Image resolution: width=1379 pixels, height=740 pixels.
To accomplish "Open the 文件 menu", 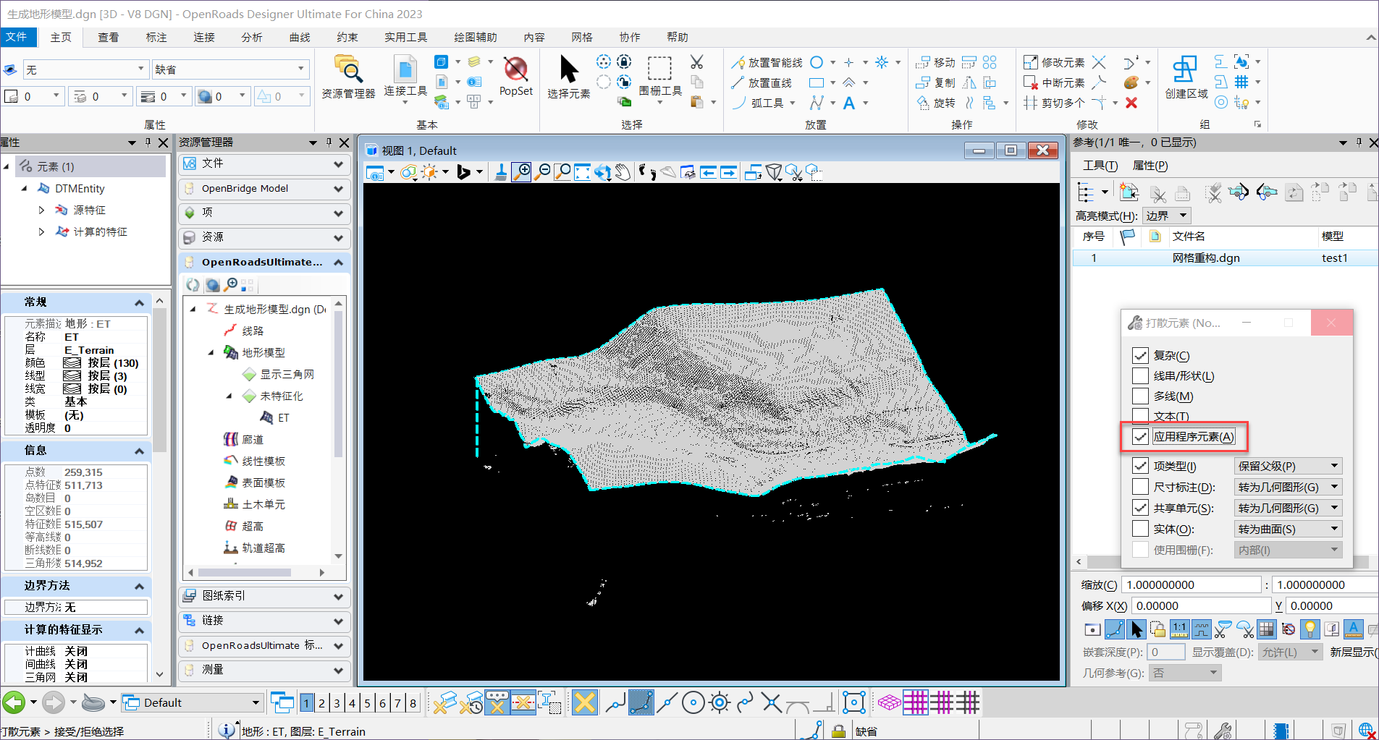I will pyautogui.click(x=17, y=37).
